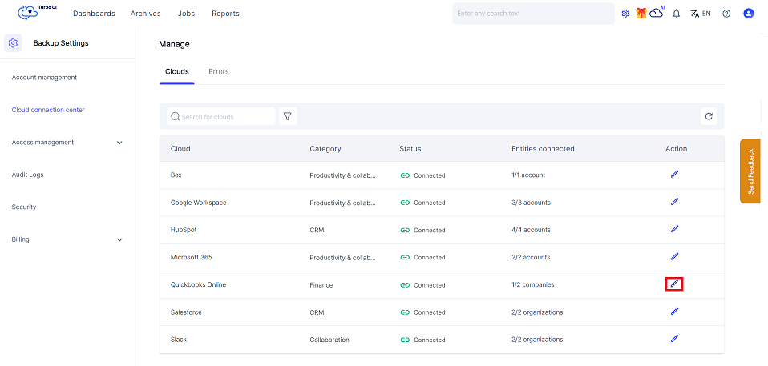Open the help question mark icon
This screenshot has height=366, width=768.
click(x=726, y=14)
